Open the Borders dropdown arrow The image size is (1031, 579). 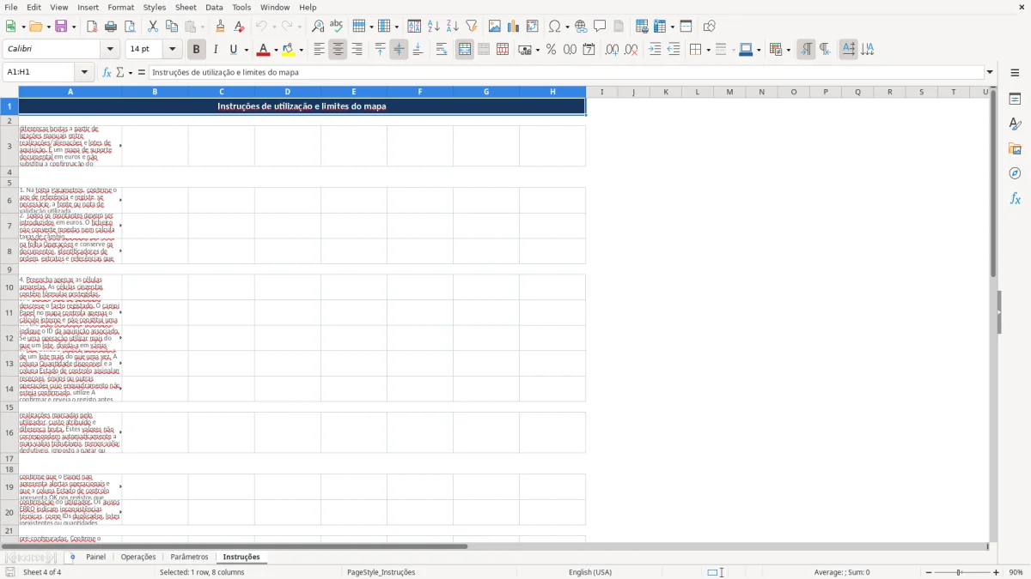(x=708, y=50)
